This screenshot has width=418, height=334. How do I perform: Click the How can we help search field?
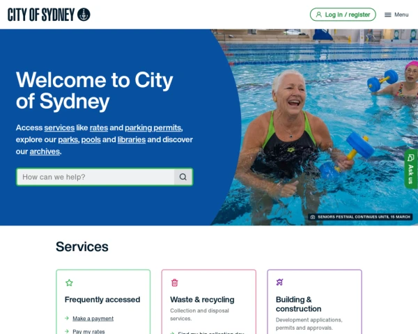pos(95,177)
